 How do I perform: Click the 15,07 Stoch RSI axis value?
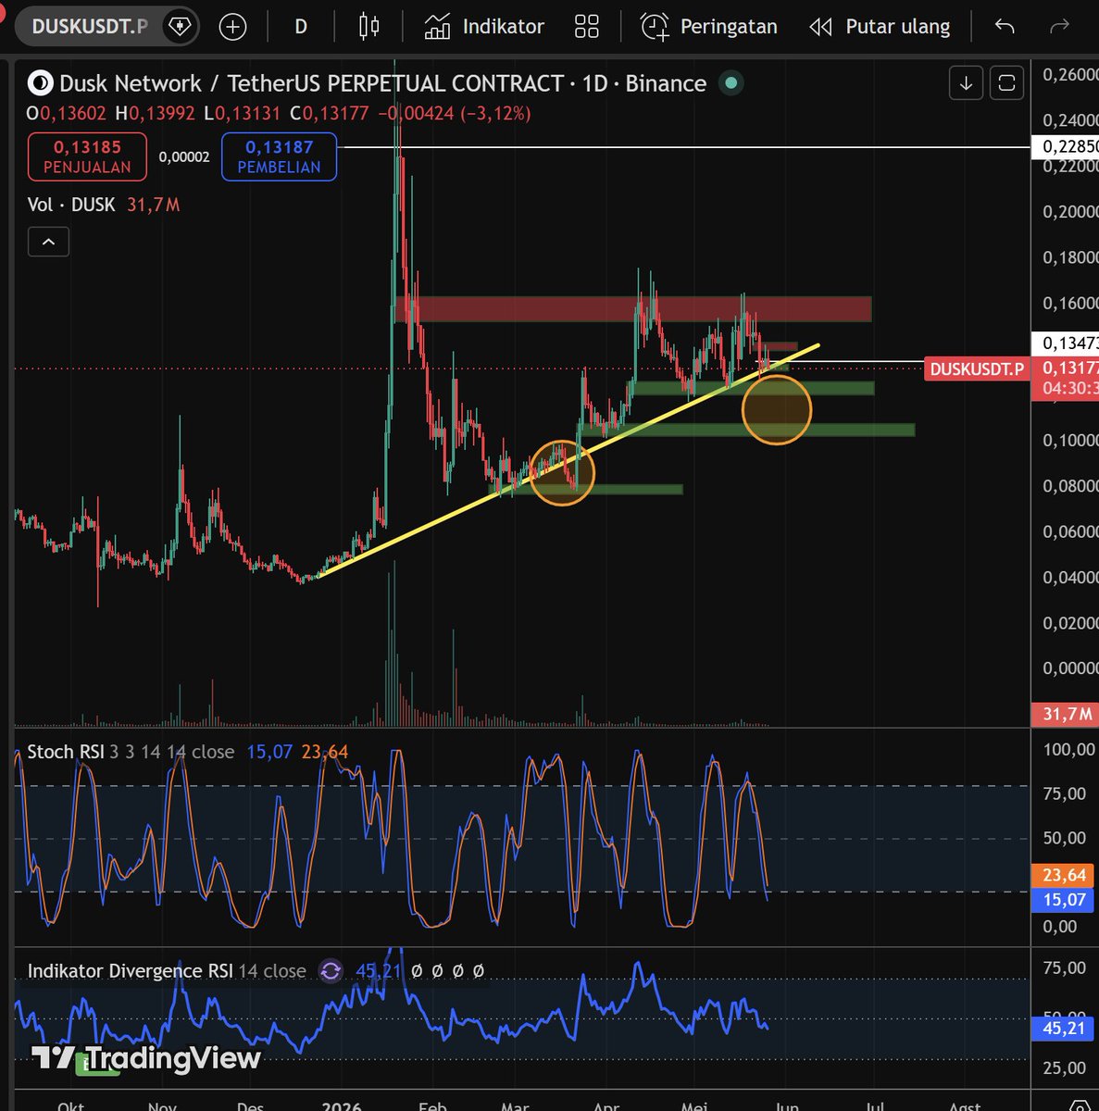point(1065,899)
